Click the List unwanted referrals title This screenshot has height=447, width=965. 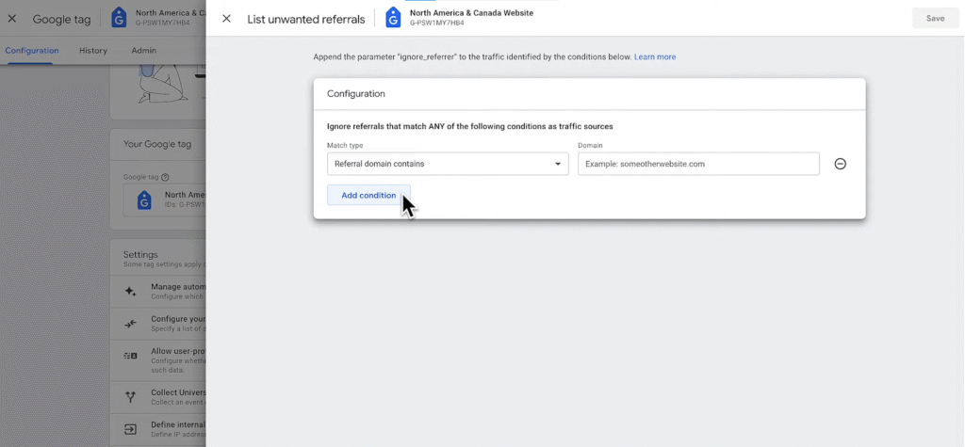[306, 19]
